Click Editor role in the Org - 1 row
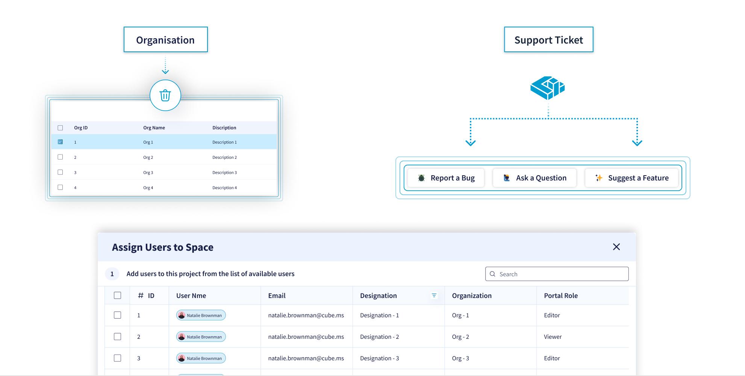The height and width of the screenshot is (376, 745). pyautogui.click(x=552, y=315)
